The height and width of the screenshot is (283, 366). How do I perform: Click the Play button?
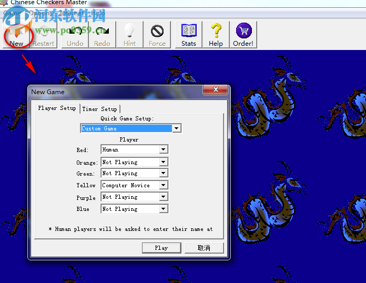point(161,248)
